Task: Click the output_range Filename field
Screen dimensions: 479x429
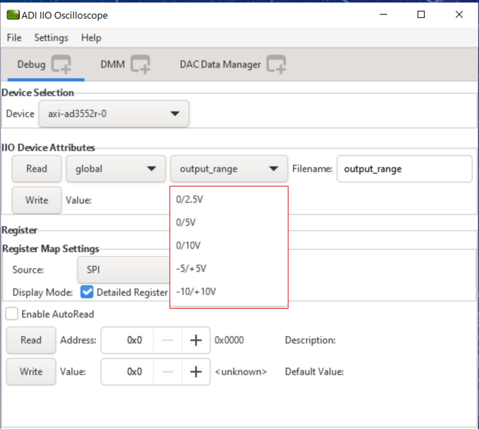Action: 404,168
